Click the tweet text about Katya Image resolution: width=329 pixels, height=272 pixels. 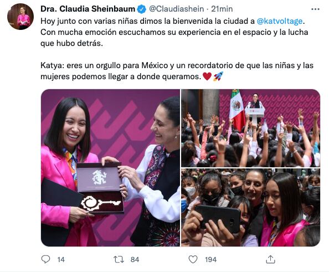click(x=177, y=71)
